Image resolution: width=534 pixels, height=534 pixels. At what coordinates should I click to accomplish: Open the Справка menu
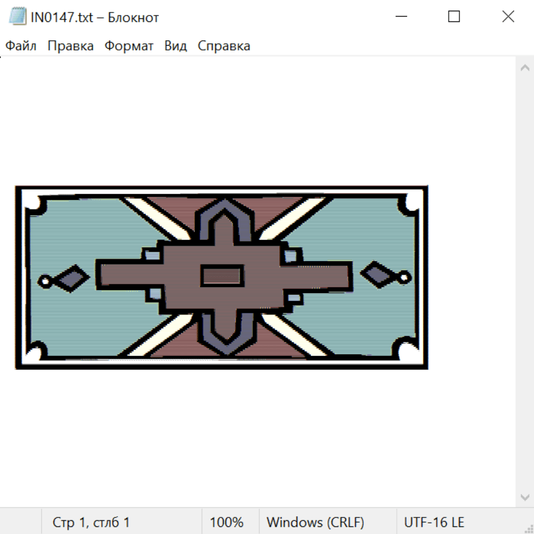coord(224,46)
